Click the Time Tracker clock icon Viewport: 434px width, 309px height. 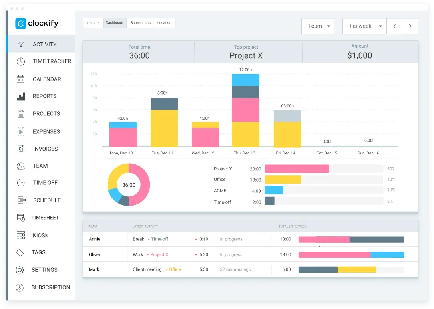[x=21, y=61]
